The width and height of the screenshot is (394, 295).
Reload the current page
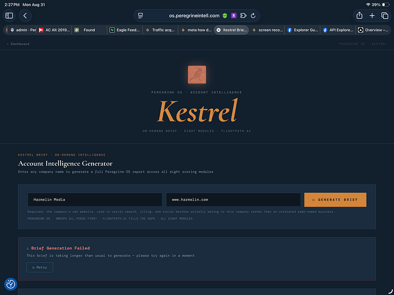coord(253,16)
